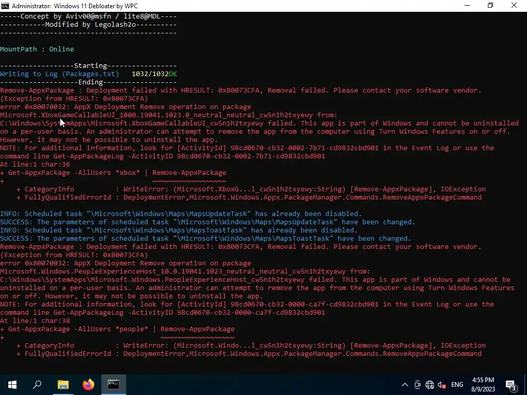Select the Command Prompt taskbar icon

[x=114, y=385]
